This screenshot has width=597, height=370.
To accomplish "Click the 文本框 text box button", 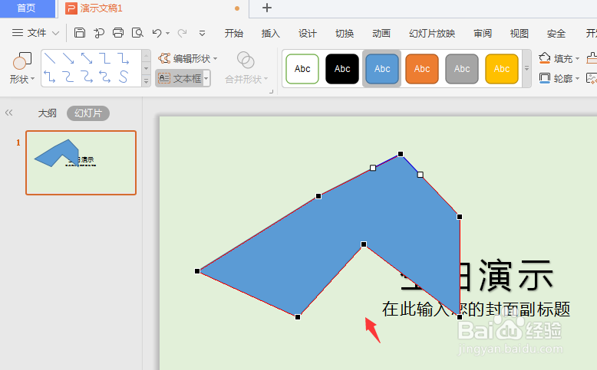I will coord(180,79).
